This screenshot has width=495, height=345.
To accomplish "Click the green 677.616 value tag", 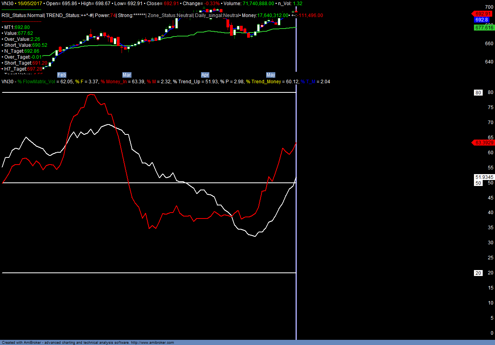I will (484, 27).
